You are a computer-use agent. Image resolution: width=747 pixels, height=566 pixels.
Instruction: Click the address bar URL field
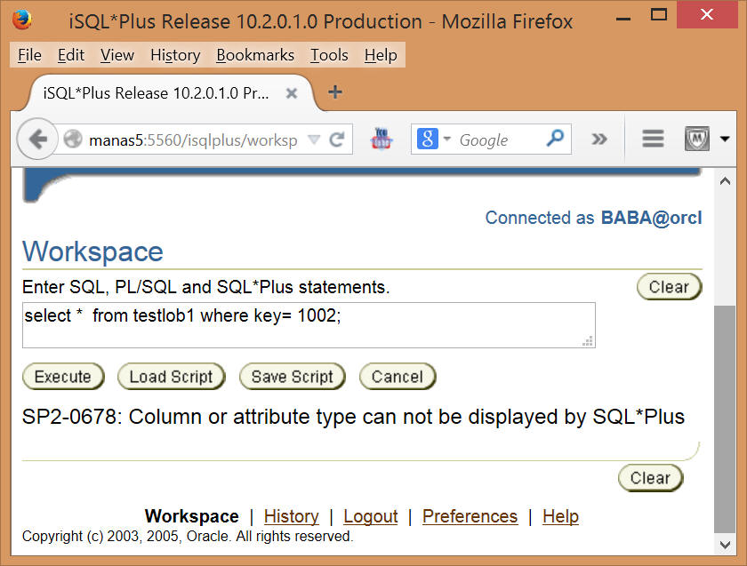(x=193, y=140)
